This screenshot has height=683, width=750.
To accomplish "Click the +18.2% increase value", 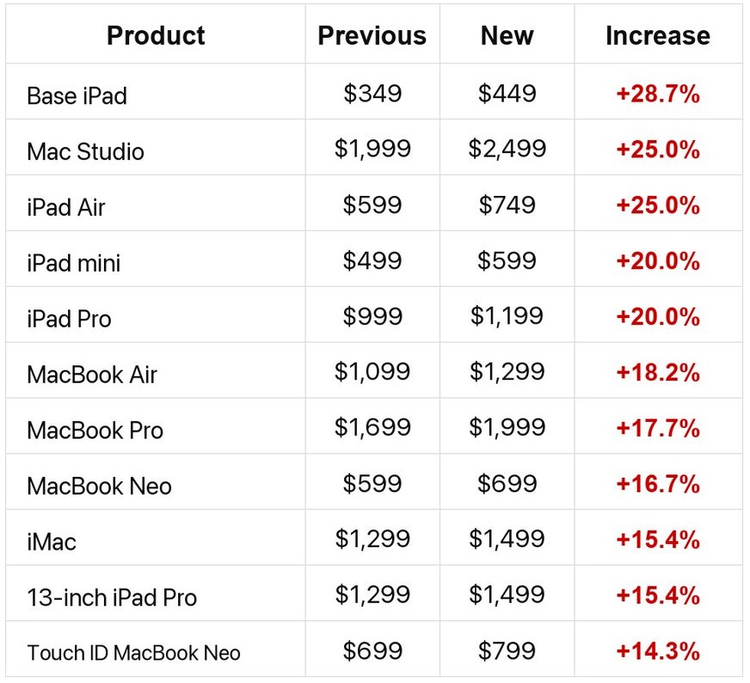I will [658, 373].
